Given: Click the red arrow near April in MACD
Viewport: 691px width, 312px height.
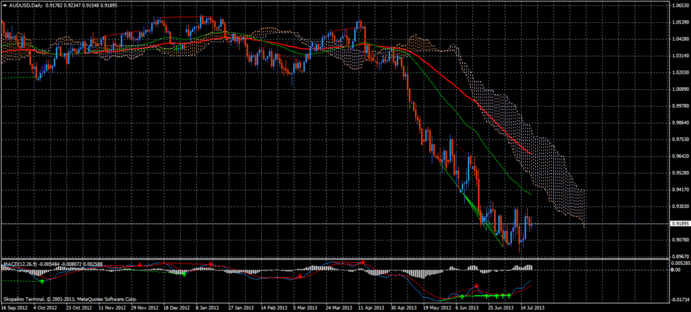Looking at the screenshot, I should (x=362, y=262).
